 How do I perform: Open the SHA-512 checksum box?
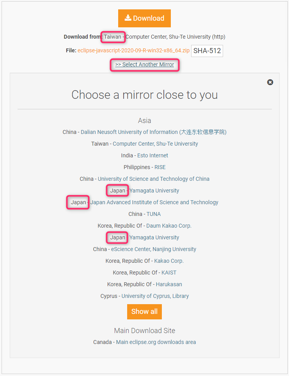pos(207,51)
